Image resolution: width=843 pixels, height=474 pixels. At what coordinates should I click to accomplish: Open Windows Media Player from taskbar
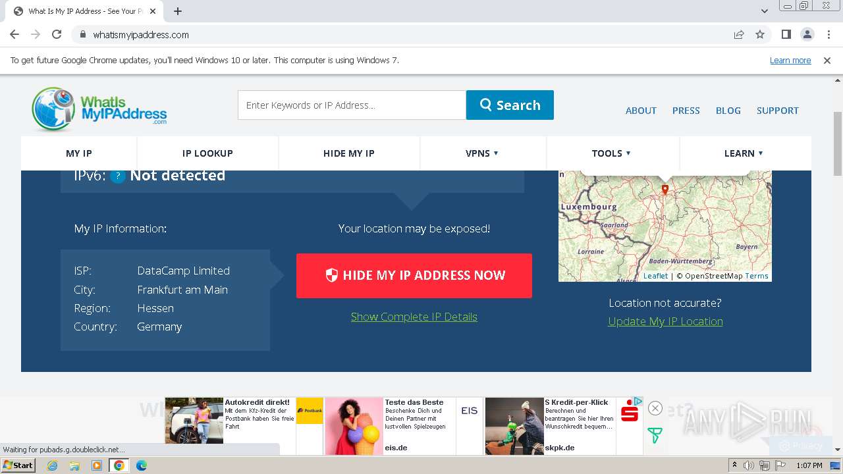tap(97, 465)
